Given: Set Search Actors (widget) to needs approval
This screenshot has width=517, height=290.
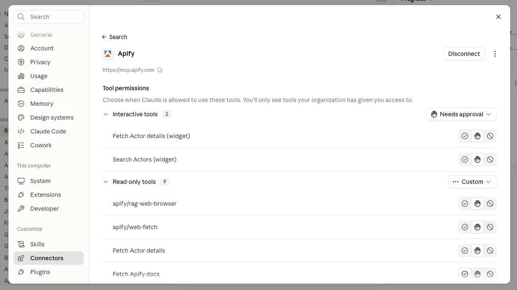Looking at the screenshot, I should [x=477, y=159].
